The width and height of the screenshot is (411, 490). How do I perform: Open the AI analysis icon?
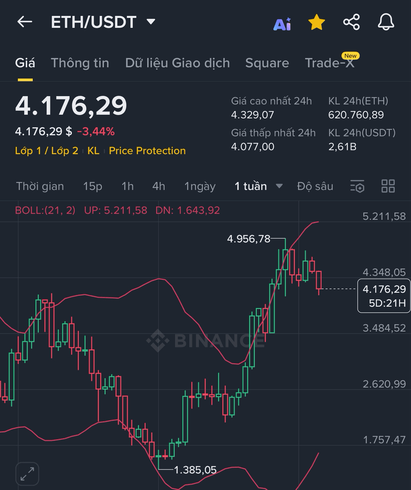coord(282,23)
